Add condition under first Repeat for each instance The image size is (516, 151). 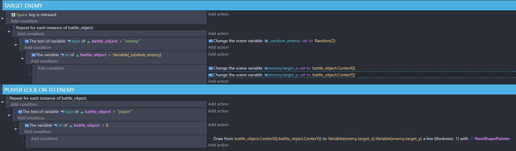[31, 34]
